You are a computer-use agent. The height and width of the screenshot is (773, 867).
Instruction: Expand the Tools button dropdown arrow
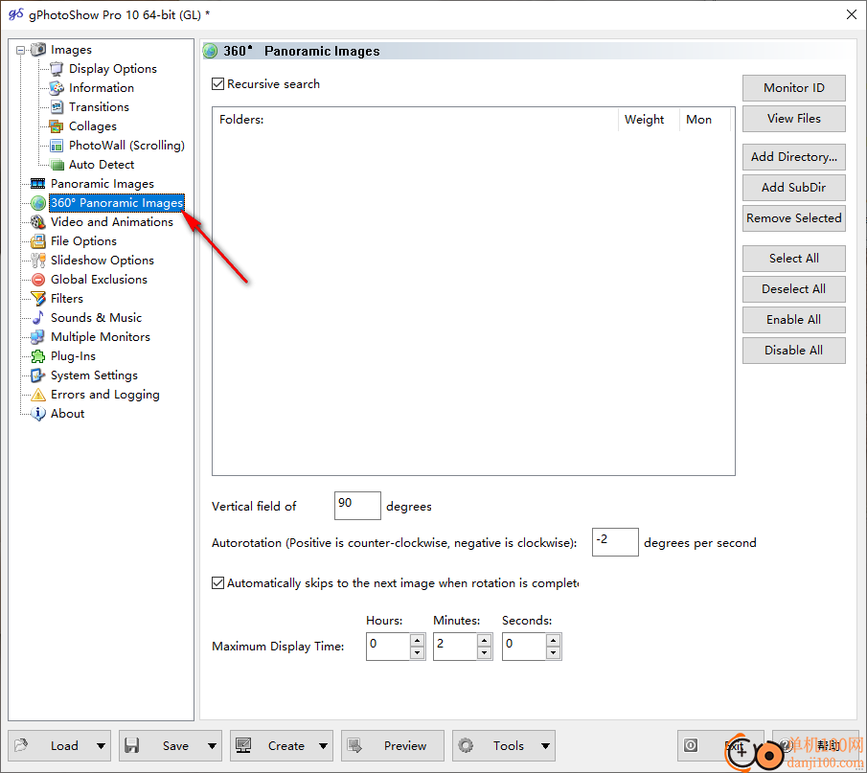546,746
